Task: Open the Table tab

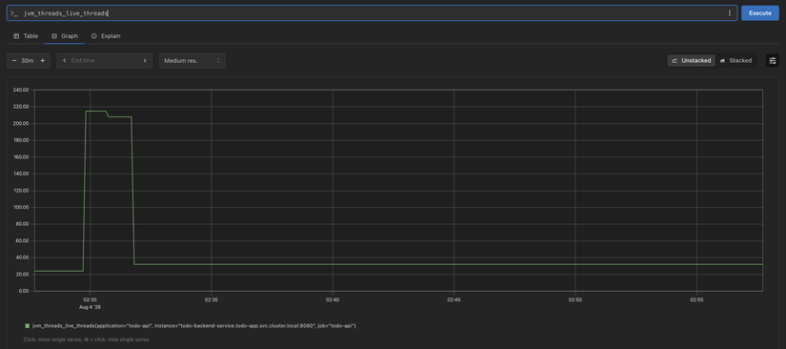Action: point(26,36)
